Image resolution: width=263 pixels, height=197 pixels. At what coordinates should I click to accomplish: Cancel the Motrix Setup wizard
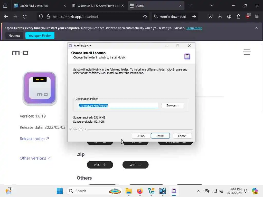click(182, 136)
